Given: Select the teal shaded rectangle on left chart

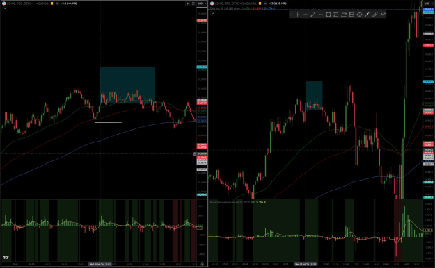Looking at the screenshot, I should tap(127, 85).
